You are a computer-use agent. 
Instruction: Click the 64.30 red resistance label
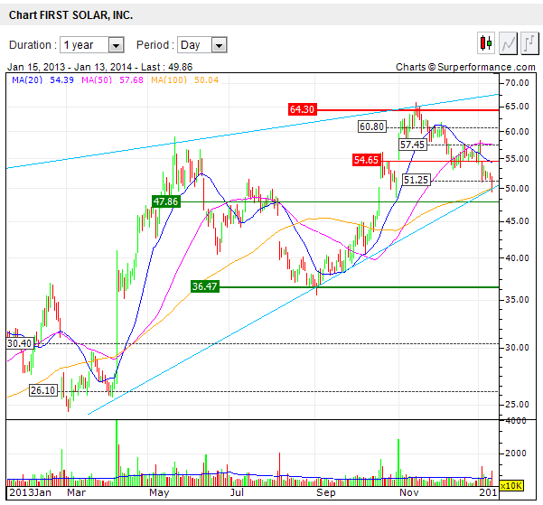coord(302,109)
